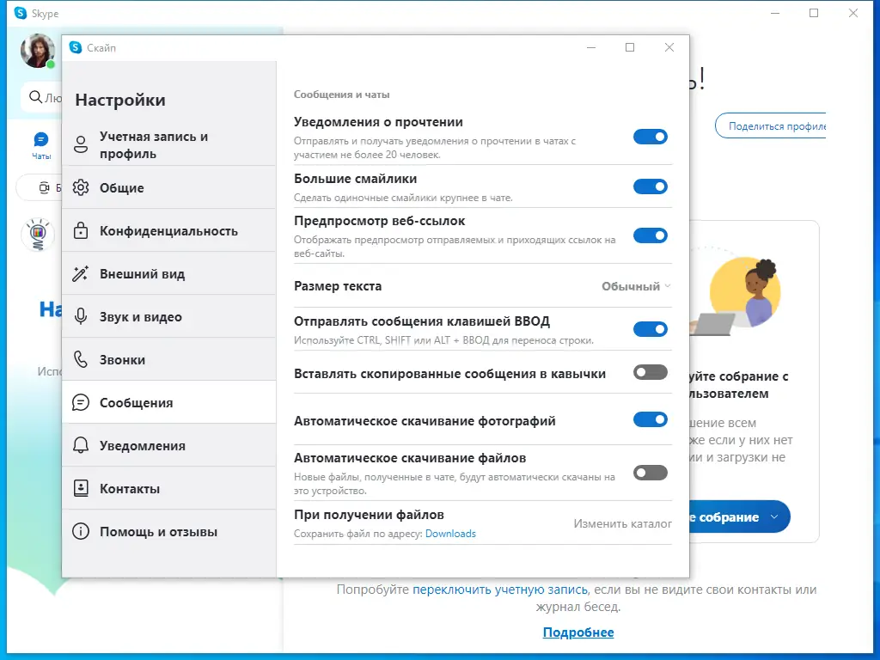This screenshot has width=880, height=660.
Task: Turn off Большие смайлики
Action: pyautogui.click(x=651, y=186)
